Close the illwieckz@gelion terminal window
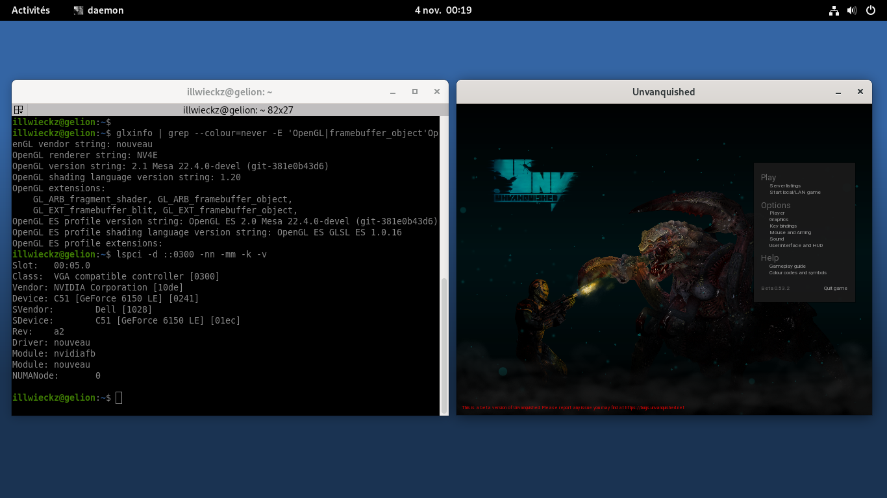The image size is (887, 498). pyautogui.click(x=437, y=92)
